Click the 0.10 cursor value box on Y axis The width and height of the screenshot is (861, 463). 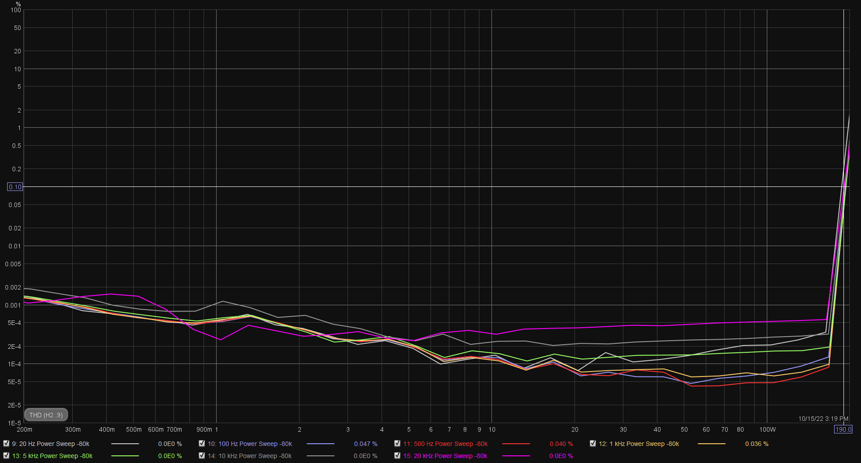click(15, 187)
